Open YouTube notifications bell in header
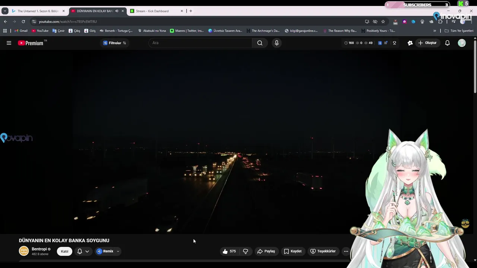The height and width of the screenshot is (268, 477). point(448,43)
